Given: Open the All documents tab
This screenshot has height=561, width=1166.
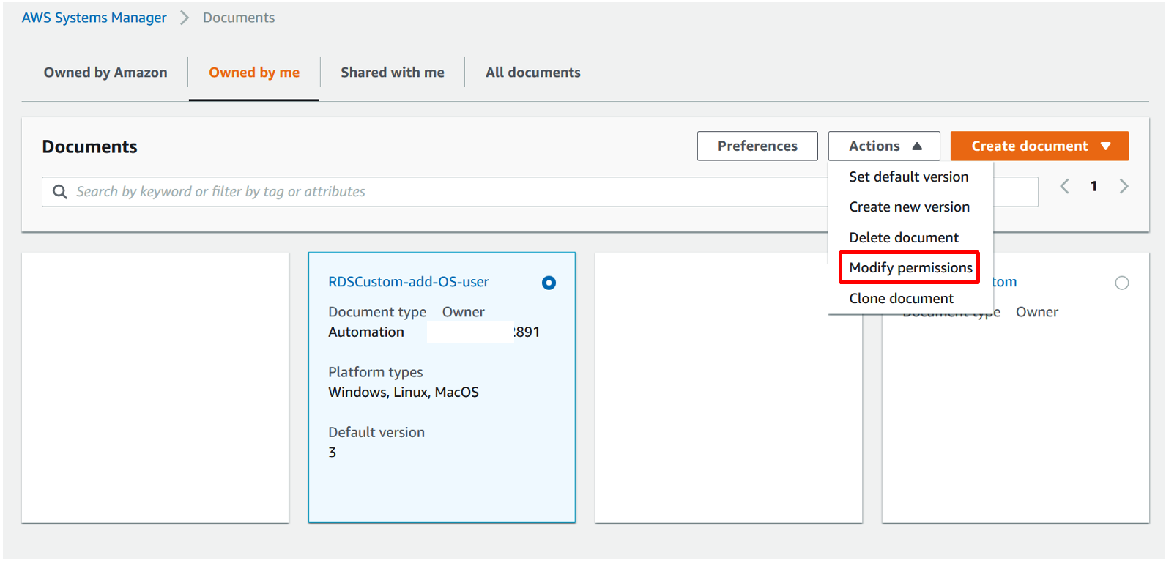Looking at the screenshot, I should pos(533,73).
